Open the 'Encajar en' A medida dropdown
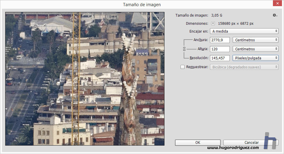Screen dimensions: 284x154 [x=244, y=31]
